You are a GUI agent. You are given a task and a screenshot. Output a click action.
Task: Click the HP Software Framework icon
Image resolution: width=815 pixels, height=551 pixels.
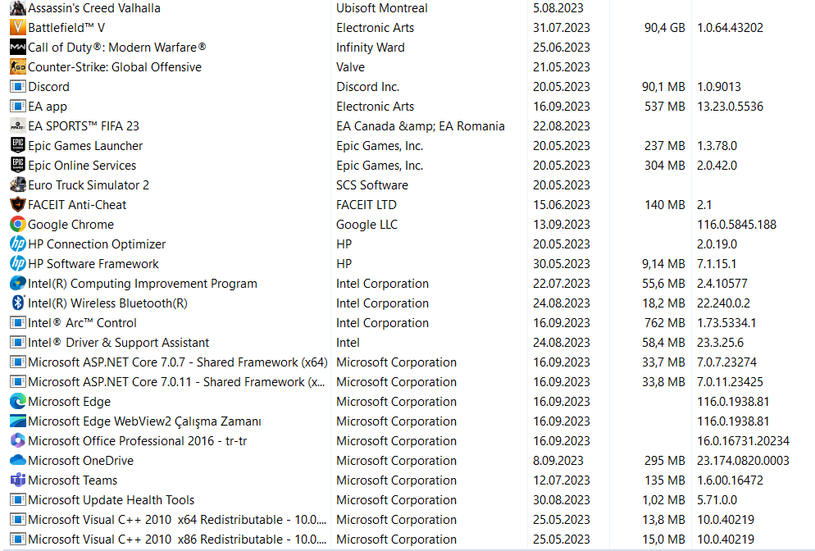point(18,263)
